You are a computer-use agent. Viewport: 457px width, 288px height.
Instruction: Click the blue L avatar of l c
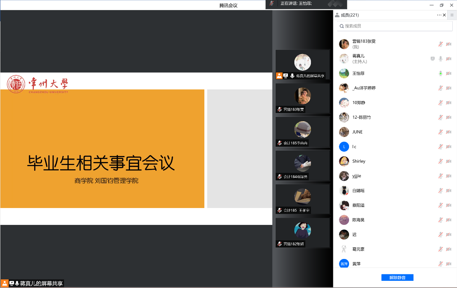tap(344, 147)
